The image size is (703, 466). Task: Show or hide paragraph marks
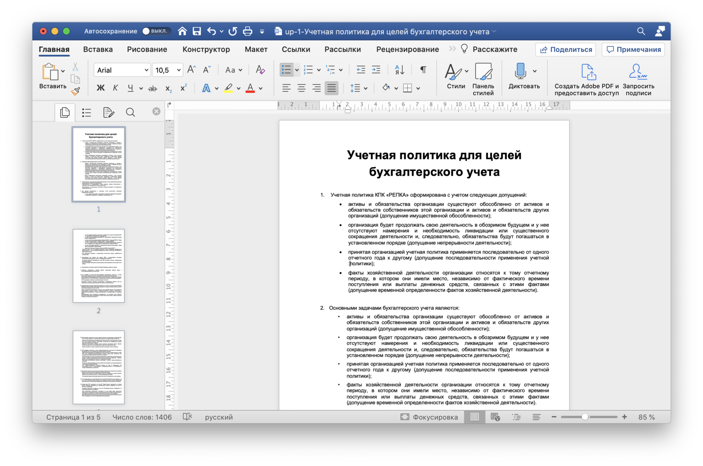(423, 70)
